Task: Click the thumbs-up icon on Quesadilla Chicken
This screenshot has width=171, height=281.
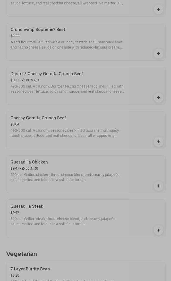Action: click(23, 168)
